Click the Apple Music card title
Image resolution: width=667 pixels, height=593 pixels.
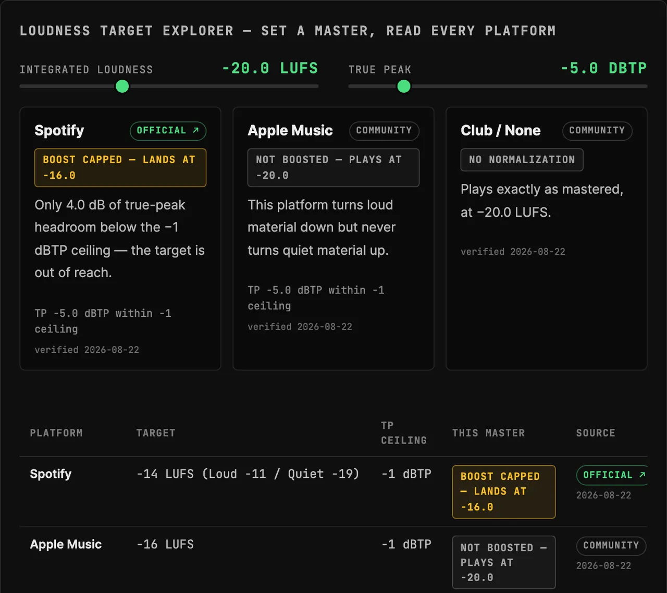coord(290,130)
